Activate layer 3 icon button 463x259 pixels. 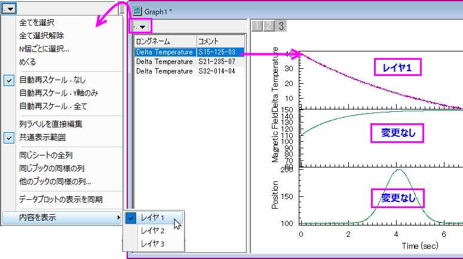point(281,26)
